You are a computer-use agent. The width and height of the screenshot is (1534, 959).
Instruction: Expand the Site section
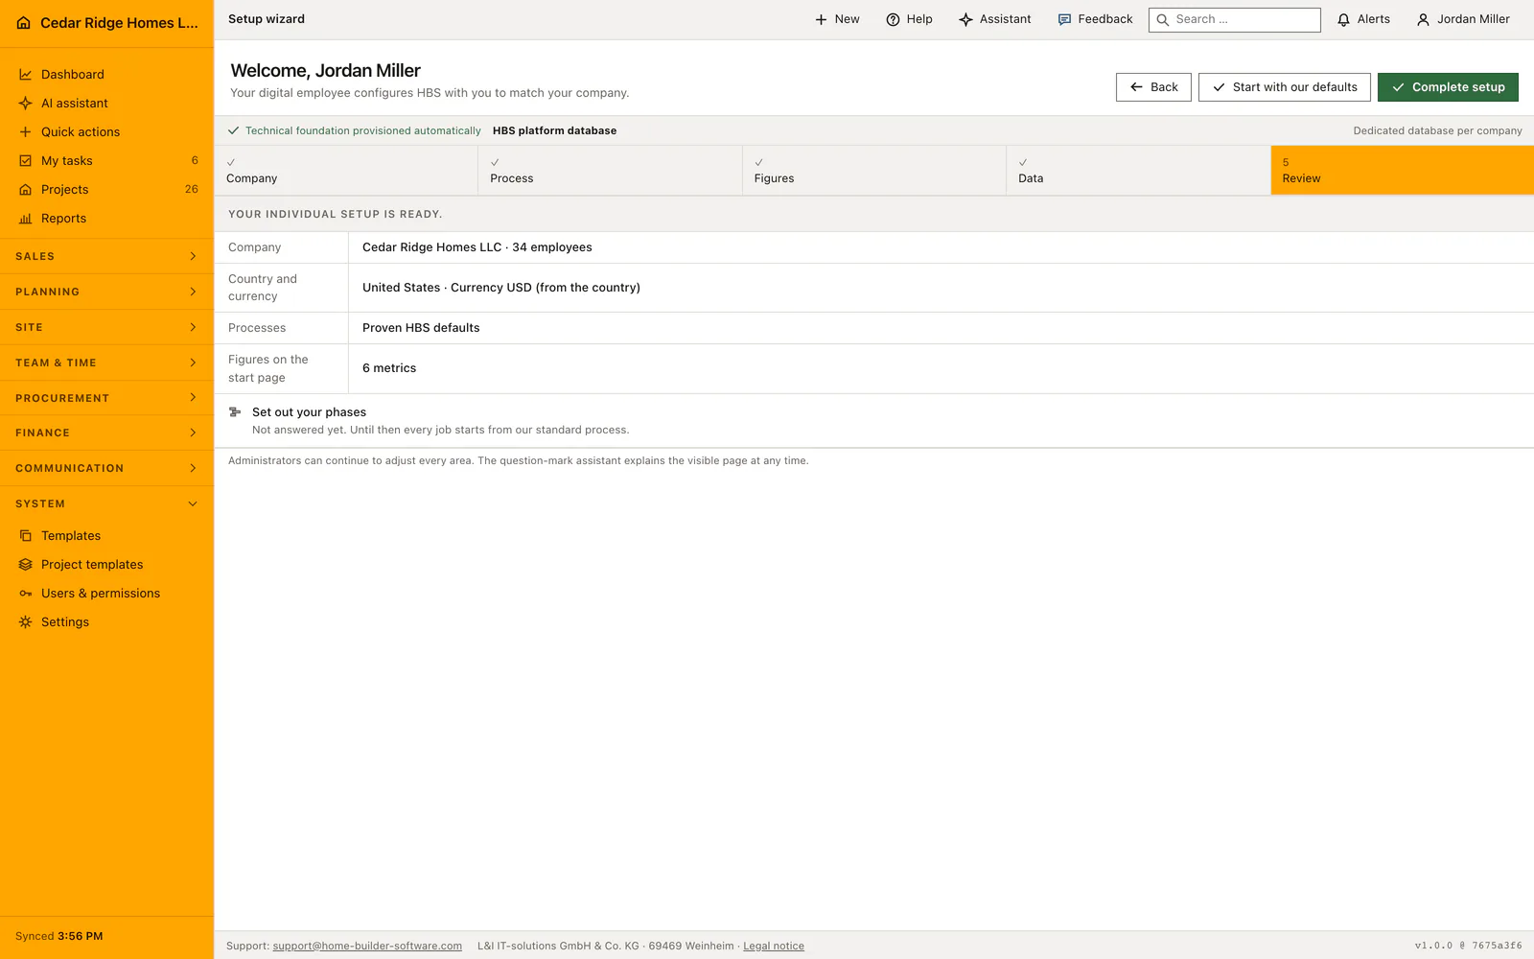[106, 328]
